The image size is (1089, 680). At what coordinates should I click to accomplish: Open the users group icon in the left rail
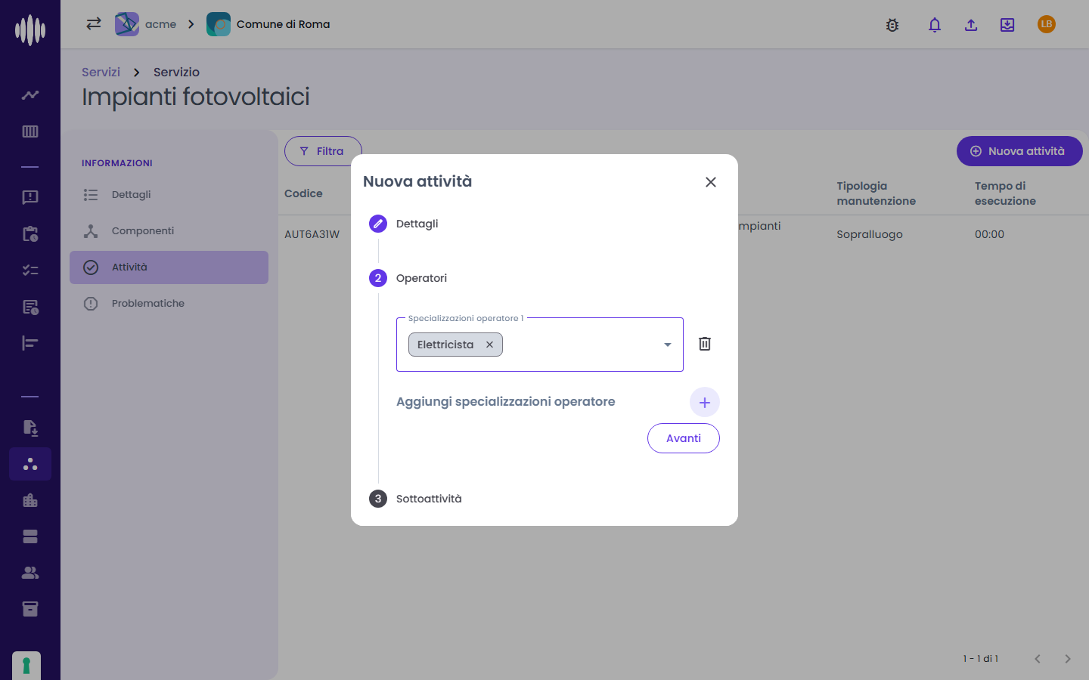click(x=30, y=573)
